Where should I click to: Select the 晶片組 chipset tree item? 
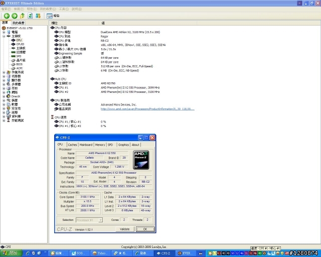pyautogui.click(x=21, y=60)
